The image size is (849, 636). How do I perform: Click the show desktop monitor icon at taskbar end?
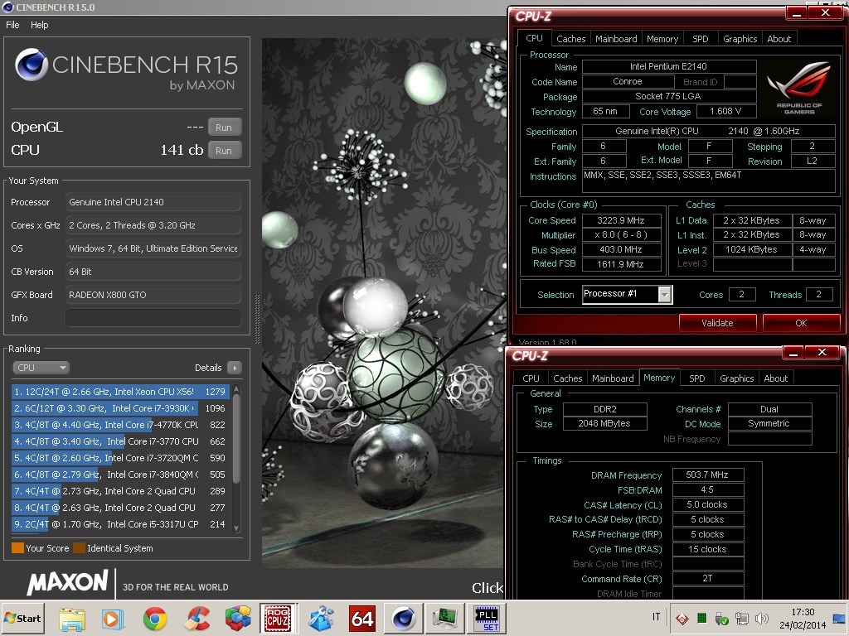click(839, 619)
